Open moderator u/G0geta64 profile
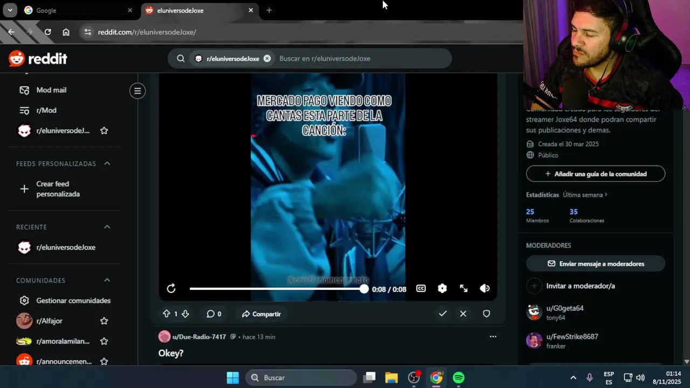Screen dimensions: 690x388 coord(565,308)
